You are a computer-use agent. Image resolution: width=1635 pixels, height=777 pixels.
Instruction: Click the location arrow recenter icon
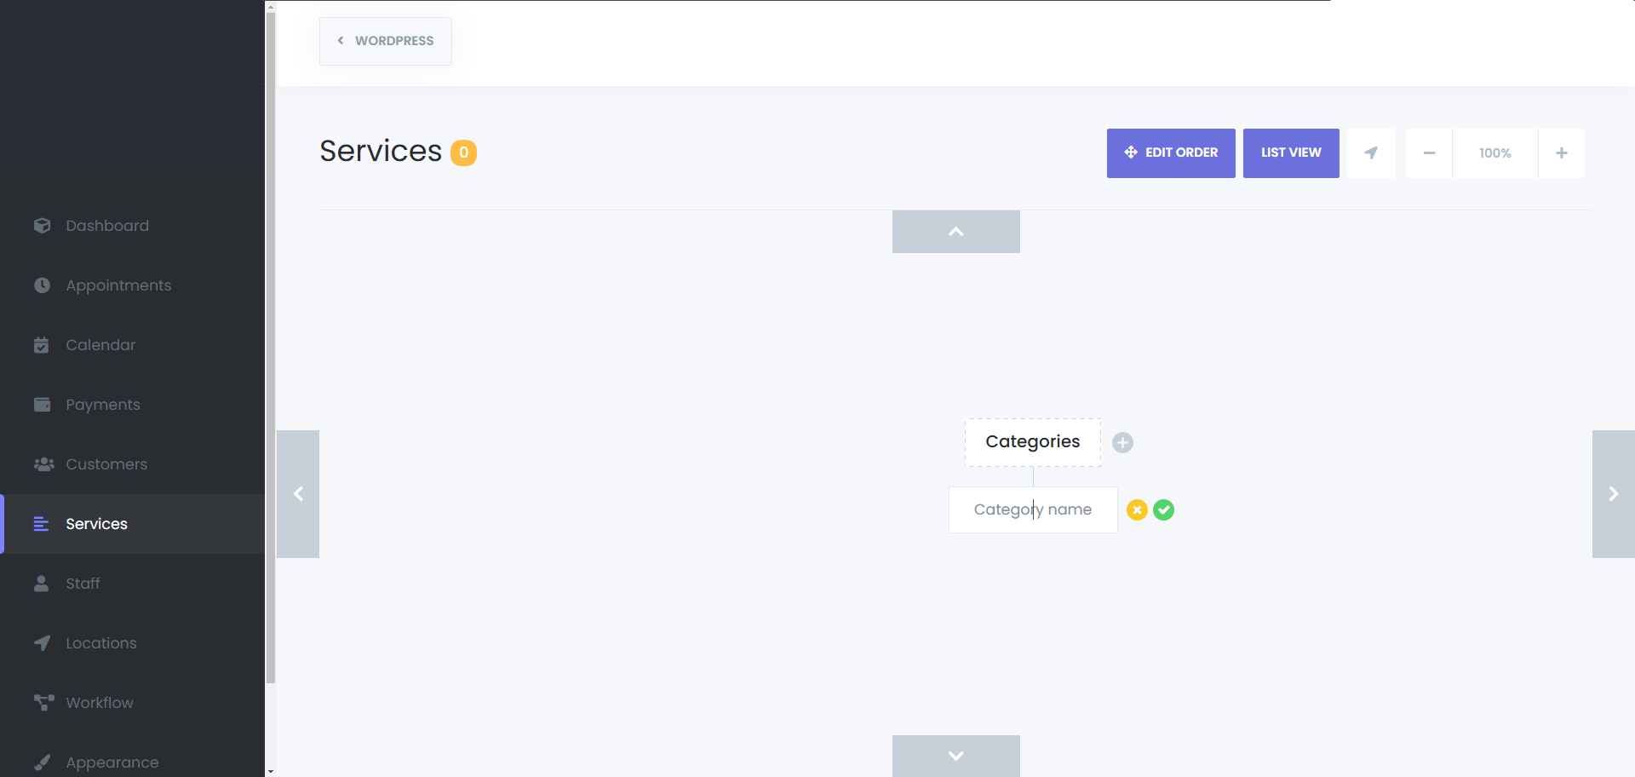[1371, 153]
